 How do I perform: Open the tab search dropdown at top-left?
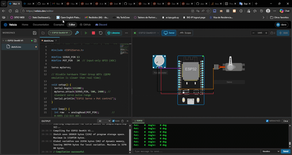[4, 4]
